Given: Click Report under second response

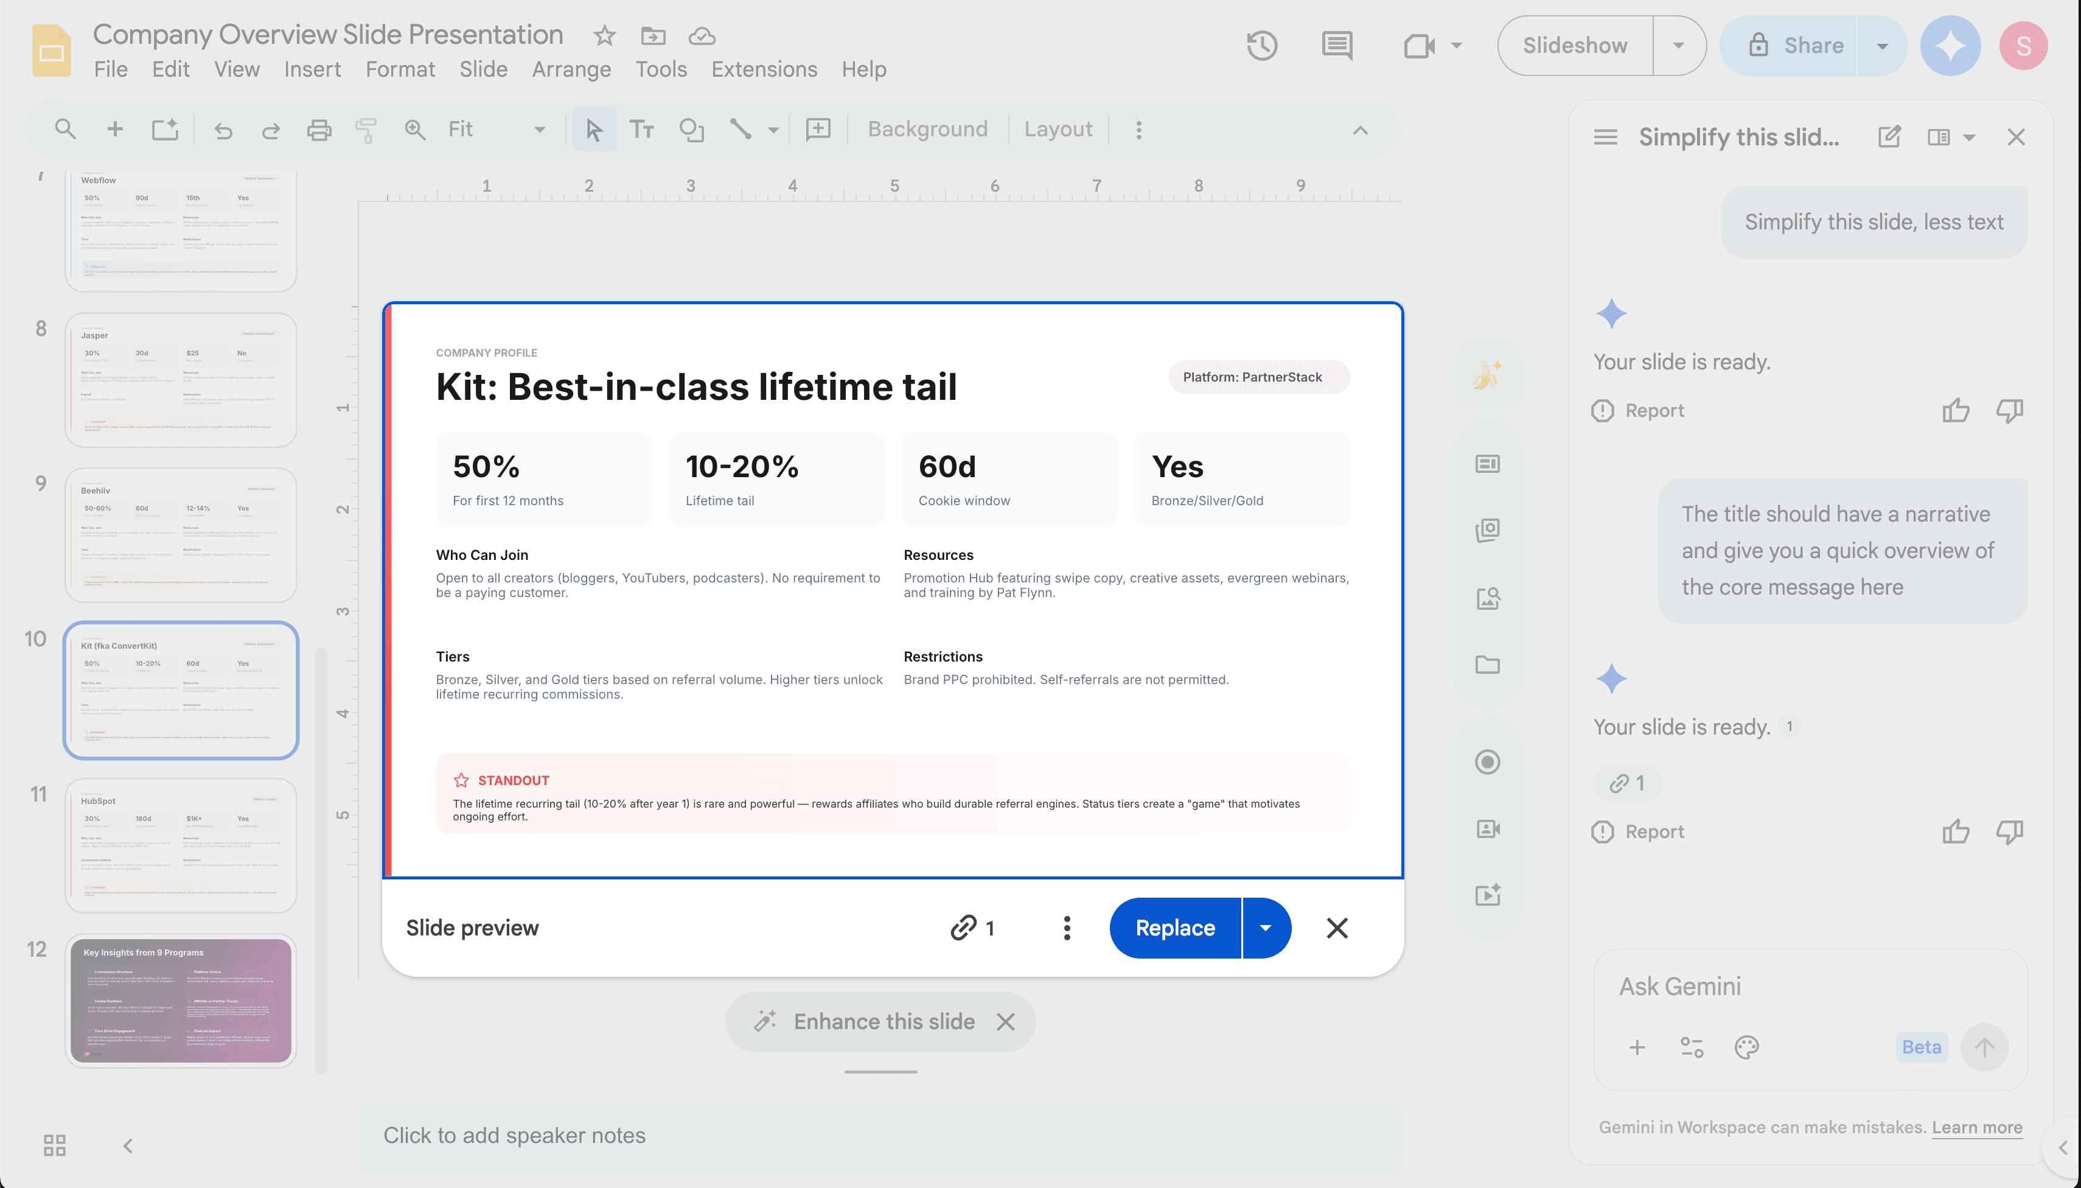Looking at the screenshot, I should 1637,831.
